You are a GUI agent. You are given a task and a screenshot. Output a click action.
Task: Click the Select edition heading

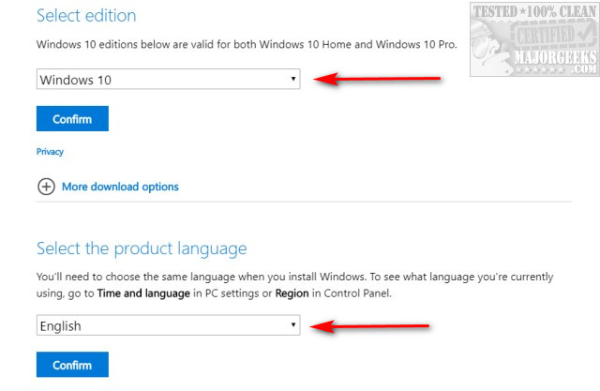[x=85, y=16]
